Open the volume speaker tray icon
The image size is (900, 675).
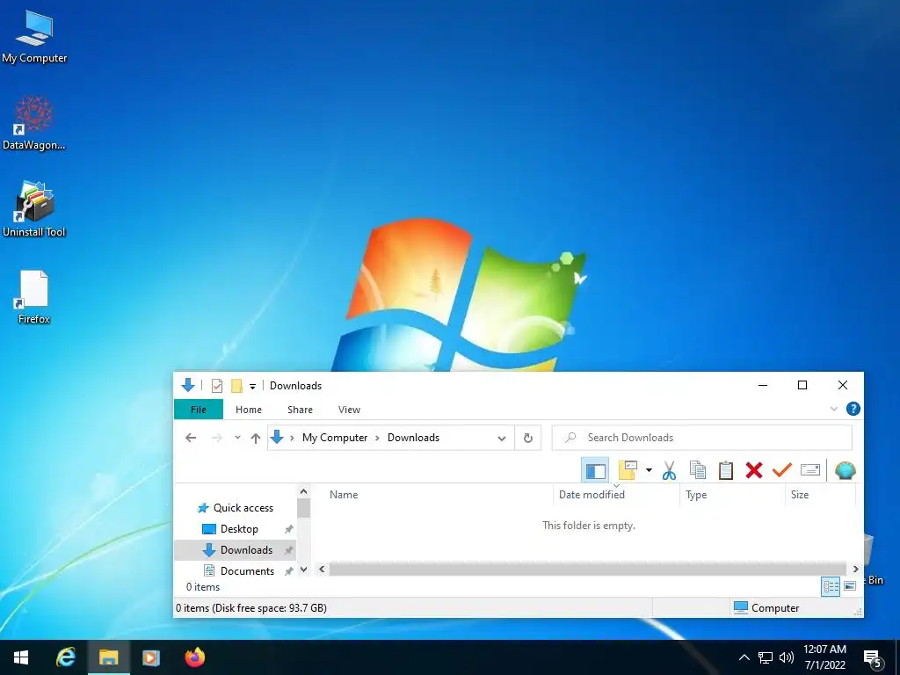(x=787, y=657)
